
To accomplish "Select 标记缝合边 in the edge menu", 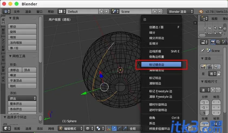I will coord(161,65).
